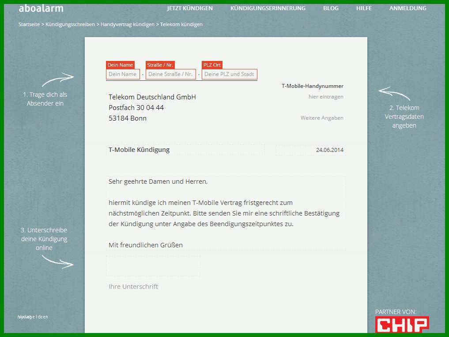This screenshot has height=337, width=449.
Task: Follow the Handyvertrag kündigen breadcrumb link
Action: pyautogui.click(x=128, y=24)
